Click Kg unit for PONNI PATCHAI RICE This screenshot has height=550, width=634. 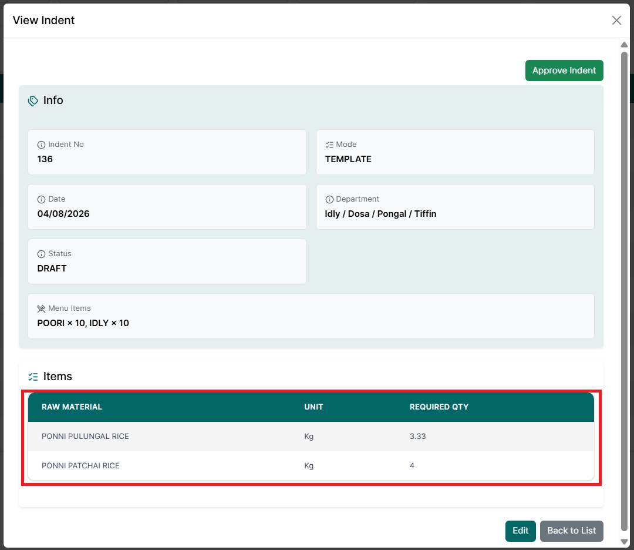click(309, 466)
